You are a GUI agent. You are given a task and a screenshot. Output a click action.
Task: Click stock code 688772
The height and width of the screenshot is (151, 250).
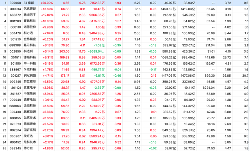click(x=15, y=15)
